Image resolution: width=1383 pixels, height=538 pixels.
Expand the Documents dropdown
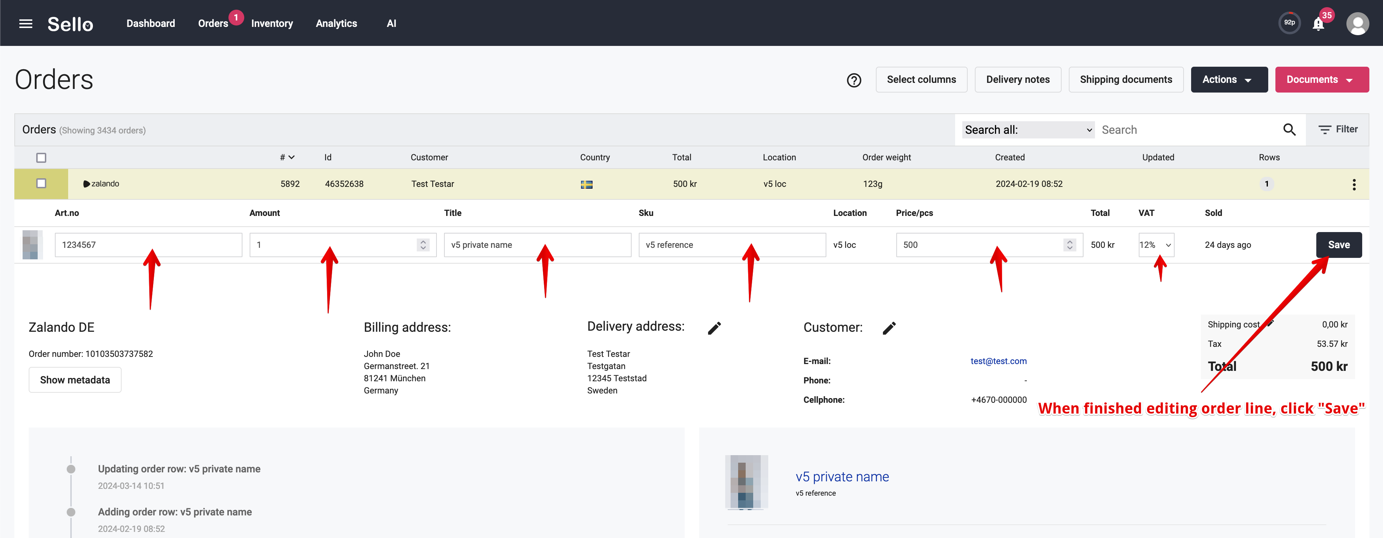pos(1322,80)
